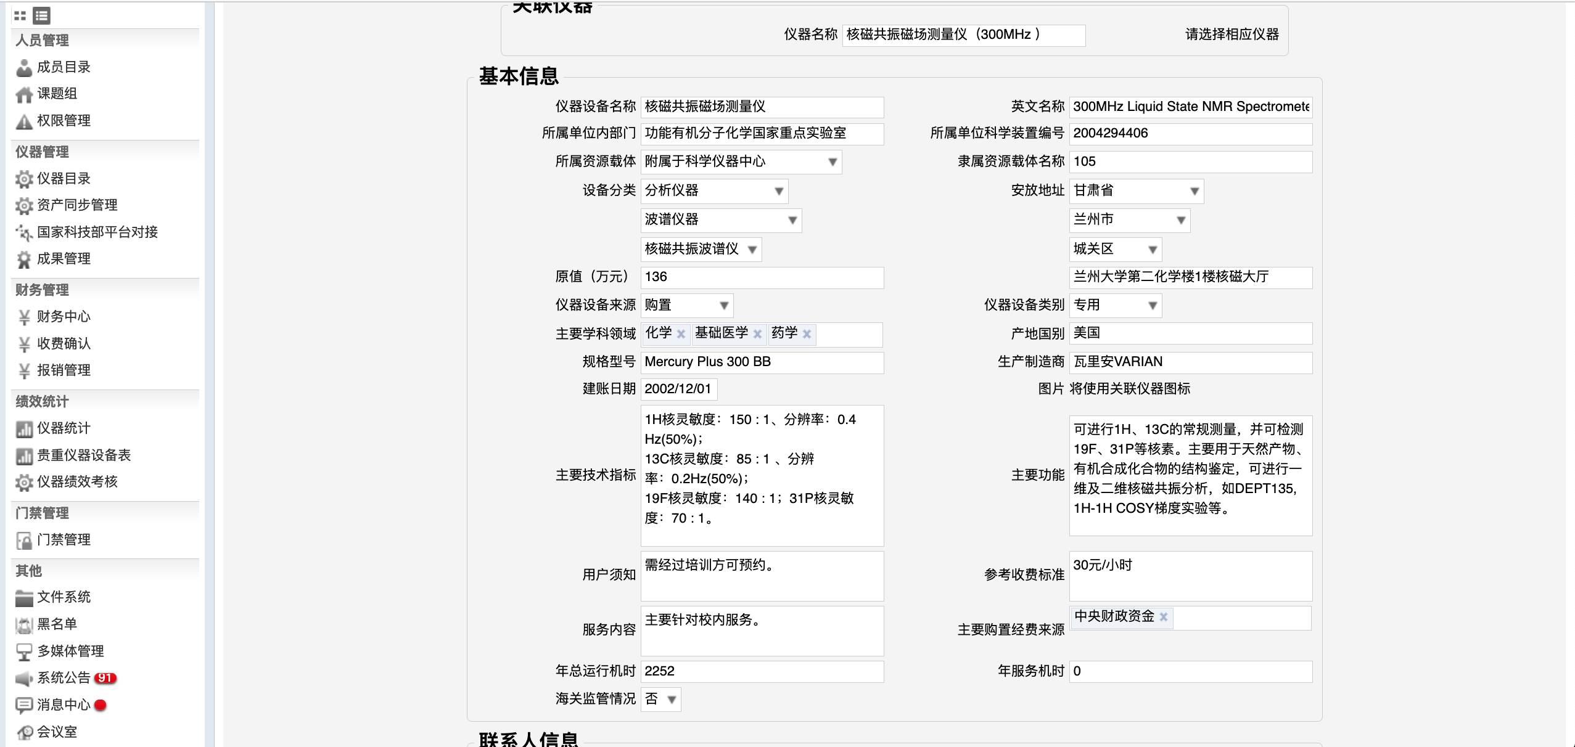Open 贵重仪器设备表 link
1575x747 pixels.
84,455
